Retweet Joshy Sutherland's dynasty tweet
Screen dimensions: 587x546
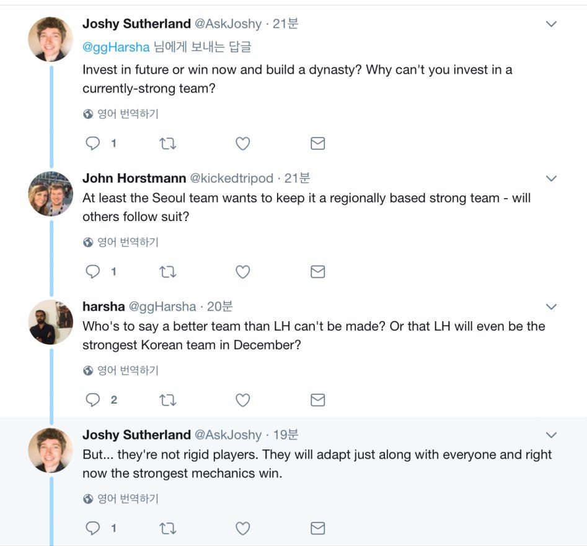(168, 144)
